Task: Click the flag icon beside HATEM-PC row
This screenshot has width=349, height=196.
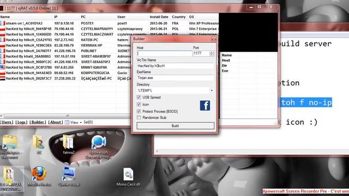Action: click(2, 40)
